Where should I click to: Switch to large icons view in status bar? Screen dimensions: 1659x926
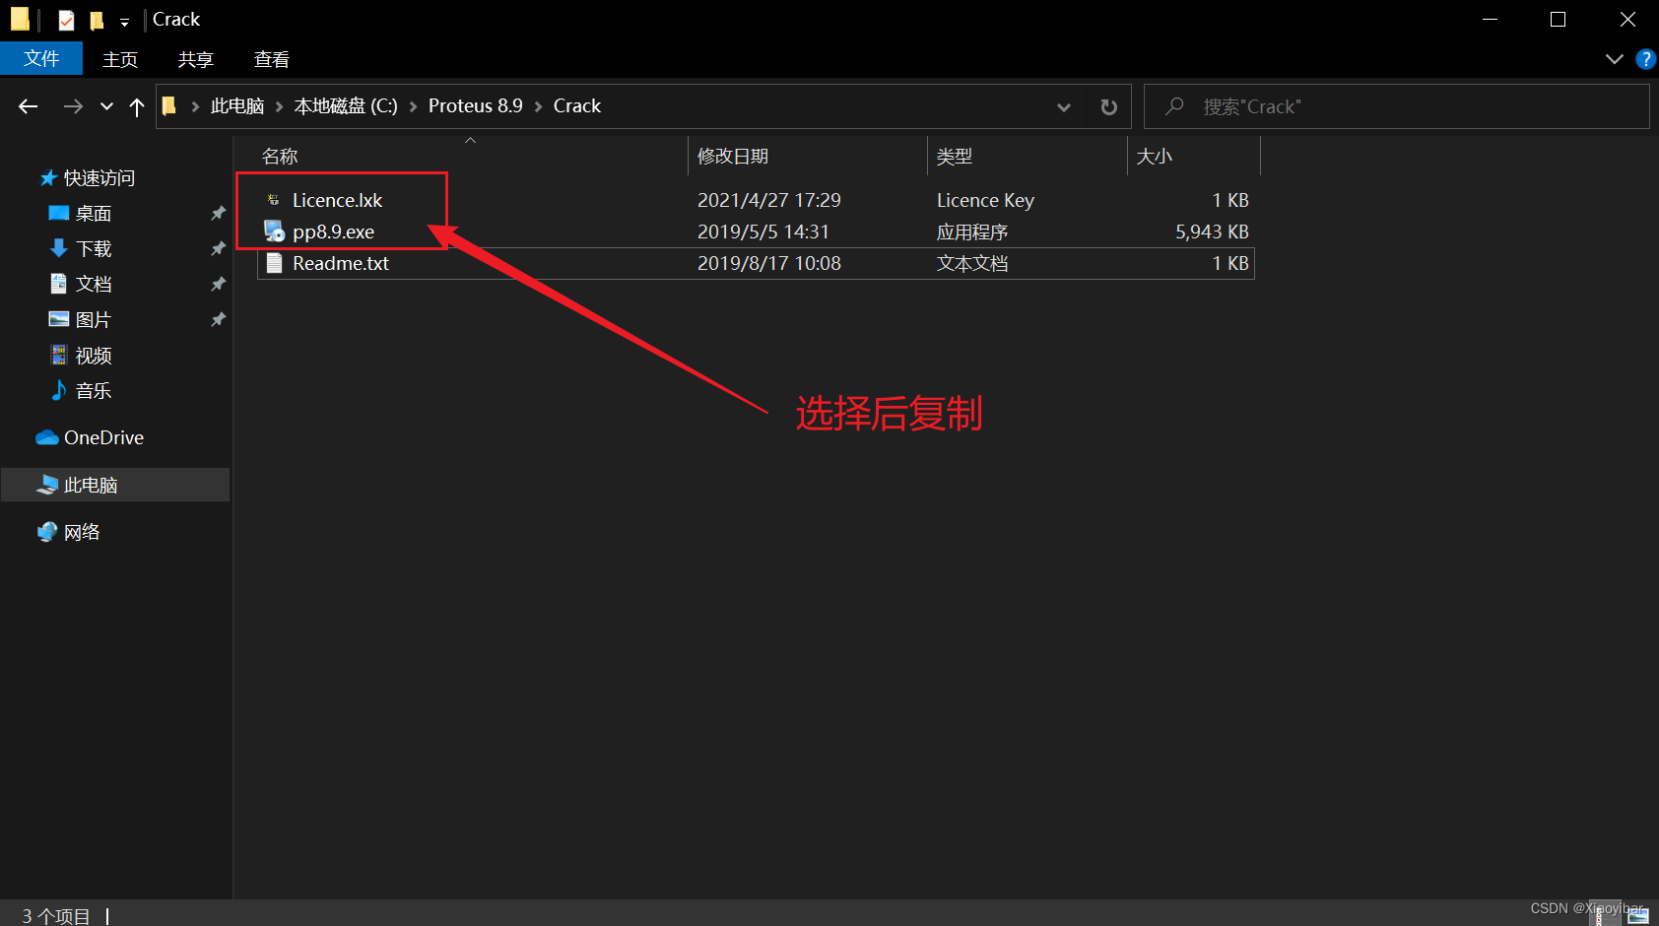pyautogui.click(x=1638, y=915)
